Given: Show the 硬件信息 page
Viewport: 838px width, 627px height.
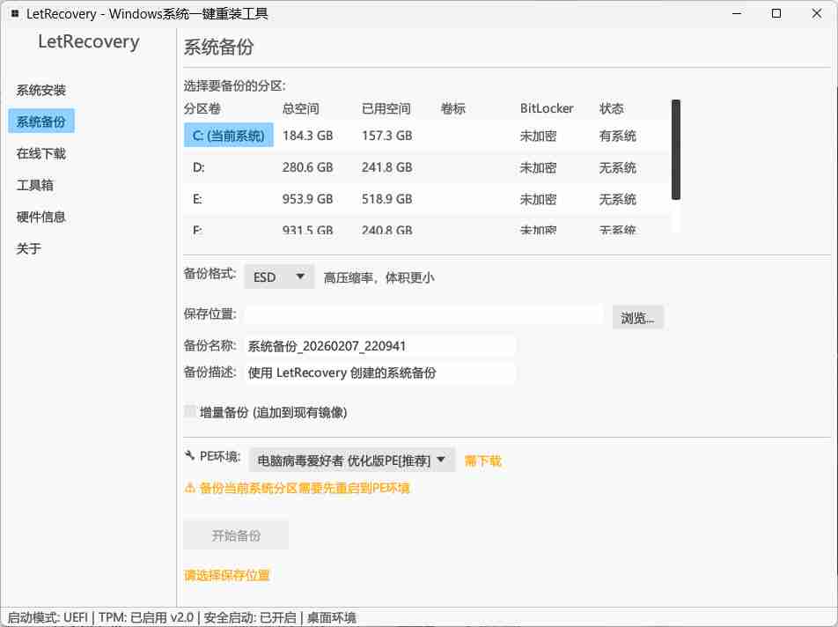Looking at the screenshot, I should point(41,217).
